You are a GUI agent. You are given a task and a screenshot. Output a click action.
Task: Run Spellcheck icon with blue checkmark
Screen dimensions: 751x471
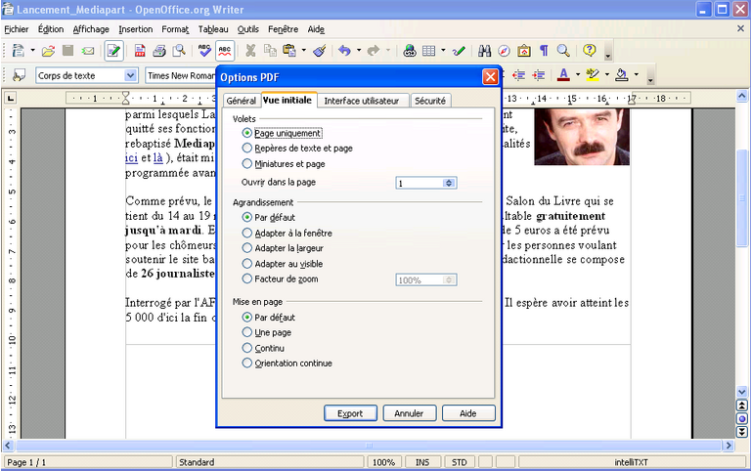tap(204, 50)
